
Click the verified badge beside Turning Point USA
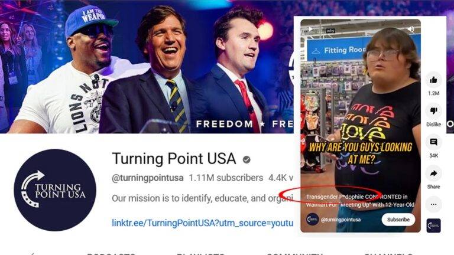pyautogui.click(x=247, y=159)
